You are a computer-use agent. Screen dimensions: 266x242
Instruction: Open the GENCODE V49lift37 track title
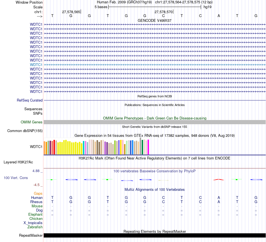click(155, 20)
